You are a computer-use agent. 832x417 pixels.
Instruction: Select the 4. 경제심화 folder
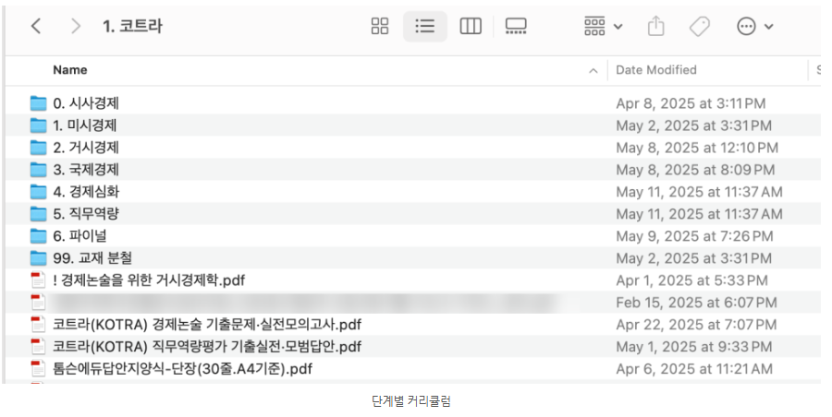click(x=86, y=192)
